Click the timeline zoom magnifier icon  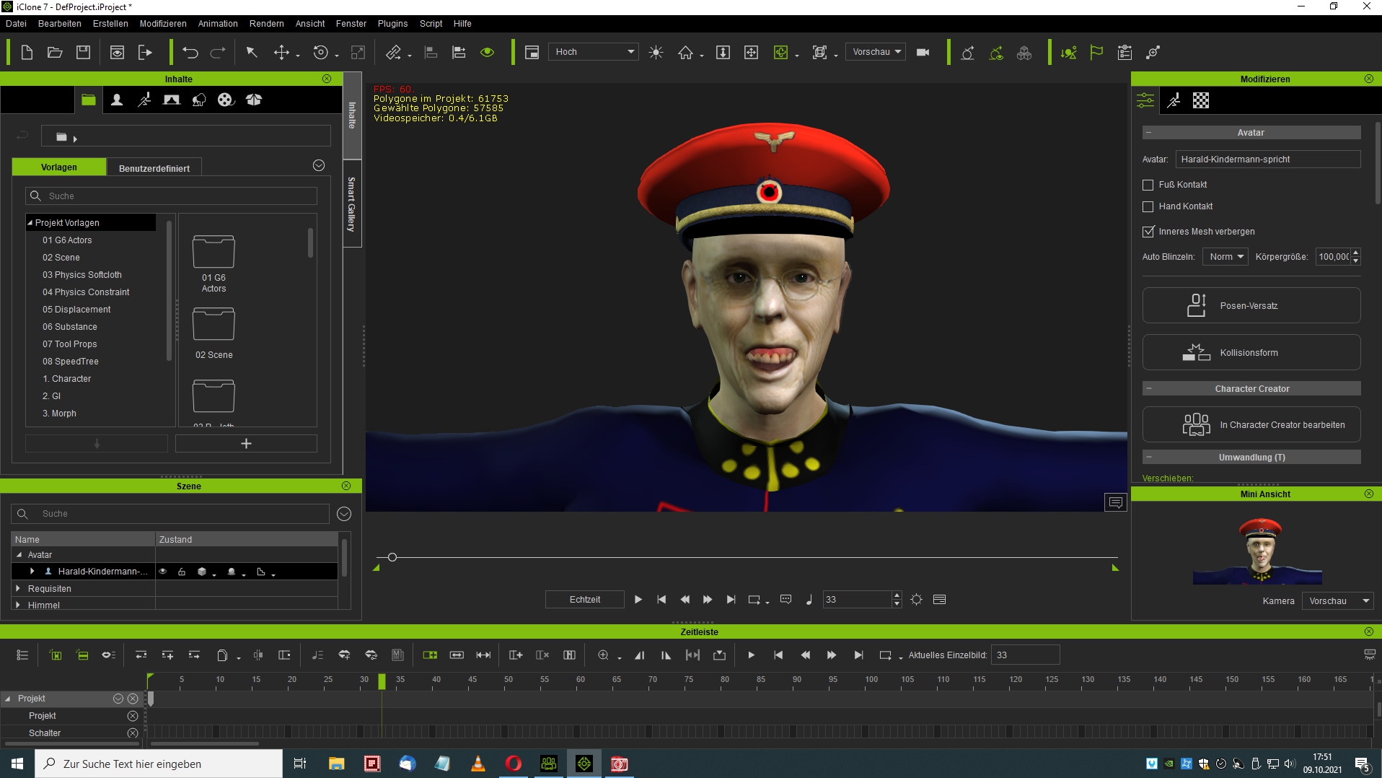[604, 655]
